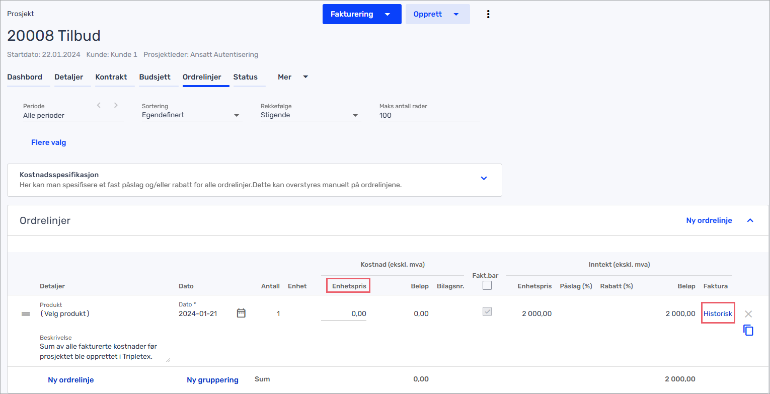Click the Historisk invoice link
Viewport: 770px width, 394px height.
[718, 313]
